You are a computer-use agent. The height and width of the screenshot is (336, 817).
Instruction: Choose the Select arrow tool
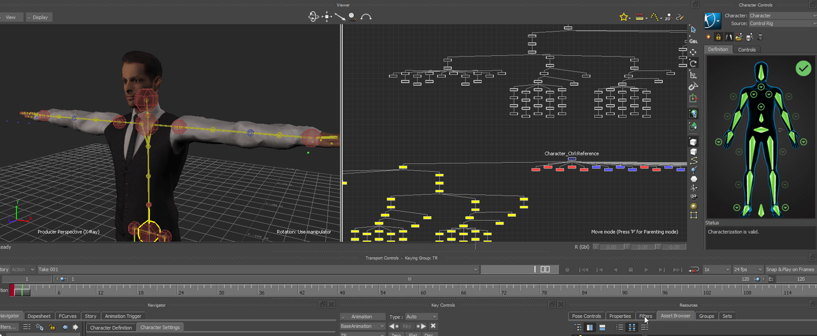point(694,30)
